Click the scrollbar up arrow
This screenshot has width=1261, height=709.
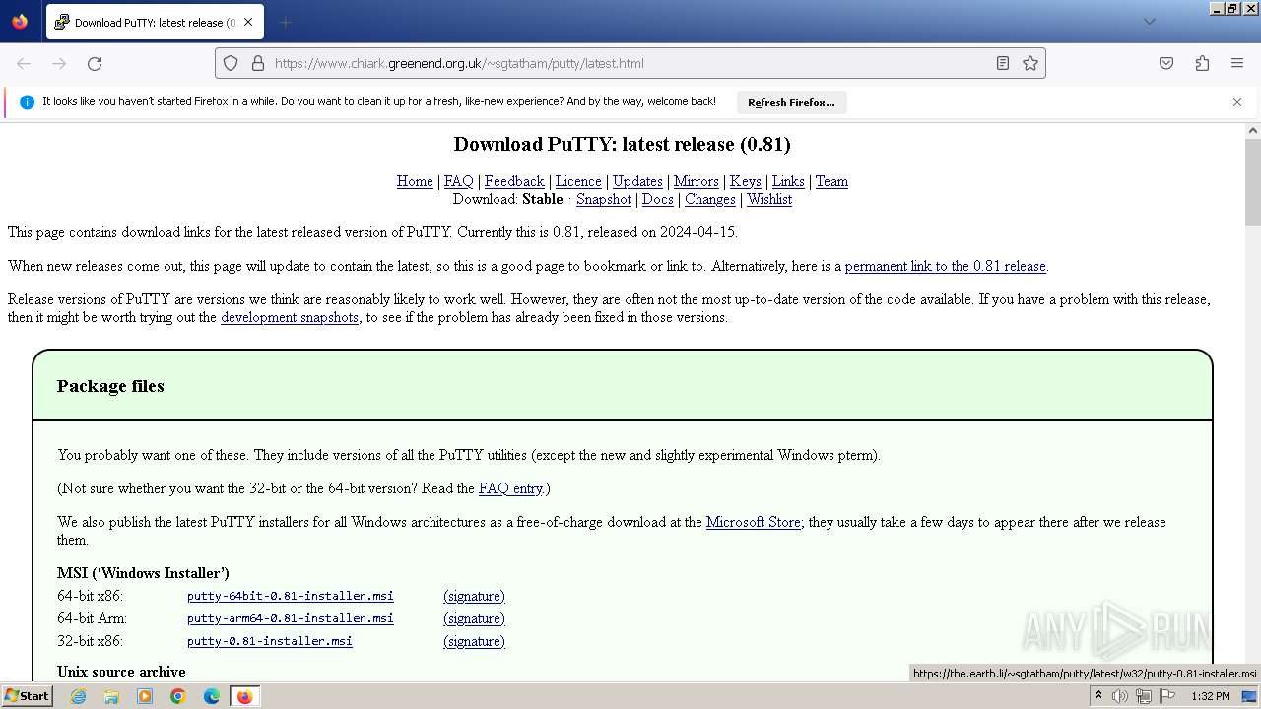pyautogui.click(x=1253, y=130)
